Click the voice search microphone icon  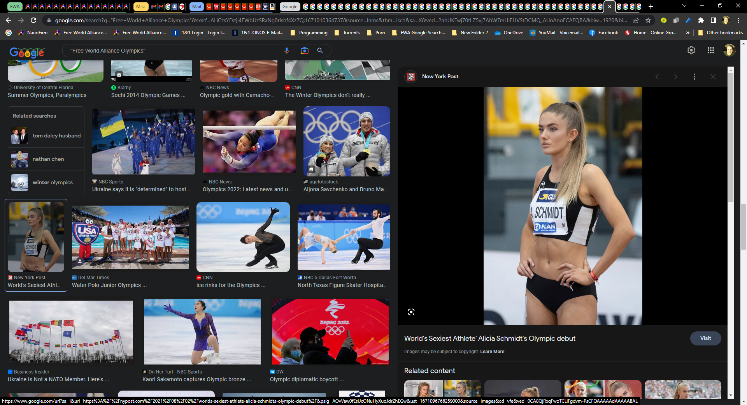[286, 51]
